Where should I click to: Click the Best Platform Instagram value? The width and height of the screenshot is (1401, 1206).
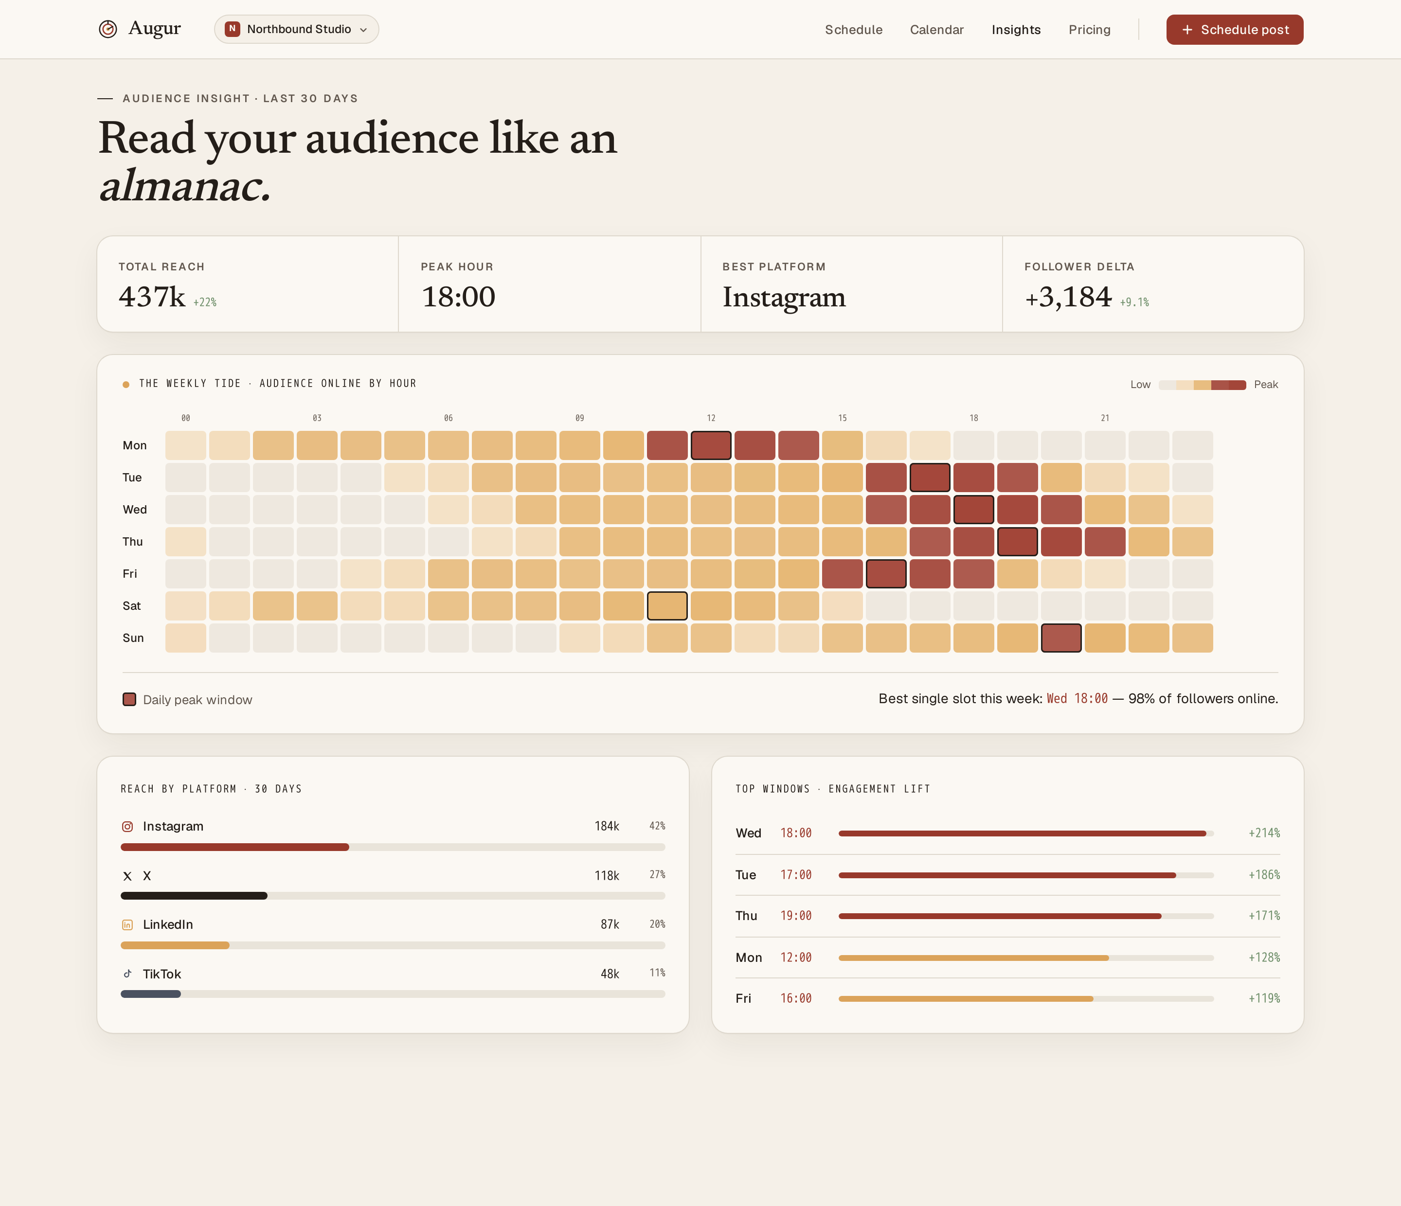[x=784, y=298]
